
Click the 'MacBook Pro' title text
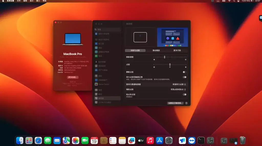[x=73, y=54]
